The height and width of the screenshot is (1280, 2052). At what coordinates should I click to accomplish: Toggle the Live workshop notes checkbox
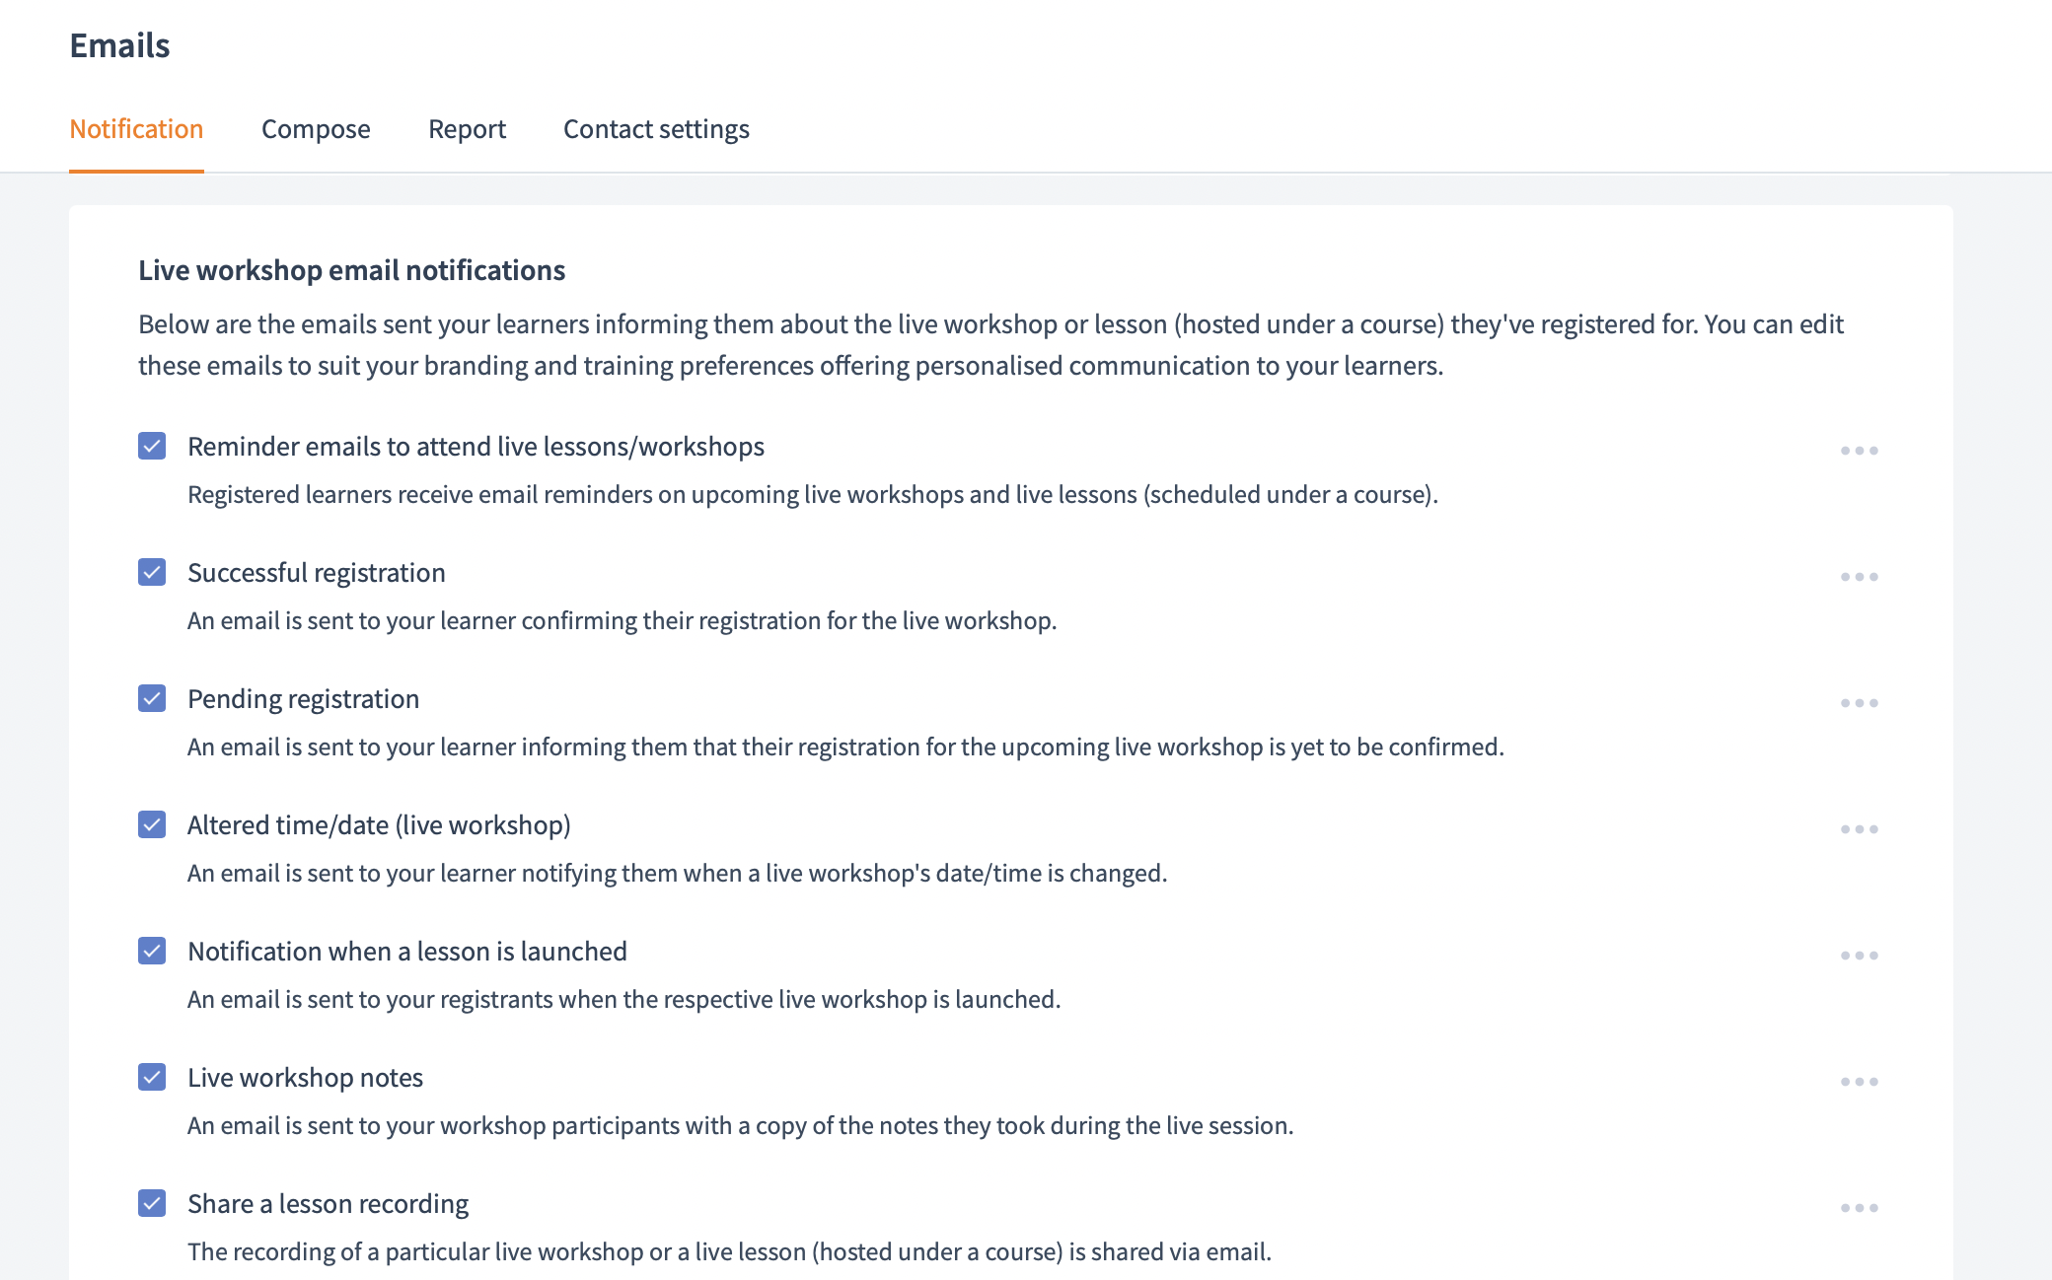coord(152,1078)
